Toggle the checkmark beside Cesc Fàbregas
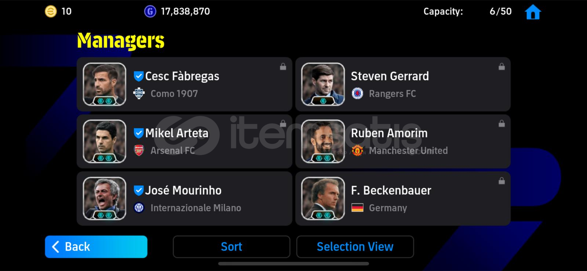The height and width of the screenshot is (271, 587). click(x=138, y=76)
